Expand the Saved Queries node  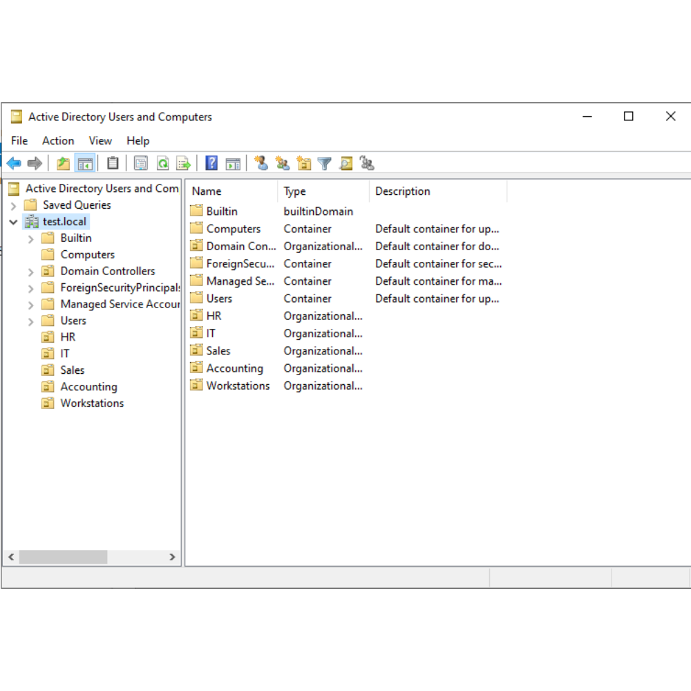click(13, 206)
